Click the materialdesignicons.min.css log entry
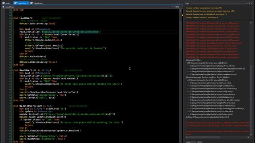Image resolution: width=255 pixels, height=143 pixels. click(216, 69)
